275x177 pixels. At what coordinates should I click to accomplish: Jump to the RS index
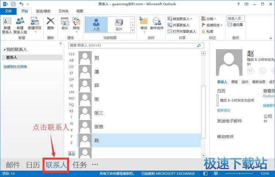click(71, 111)
